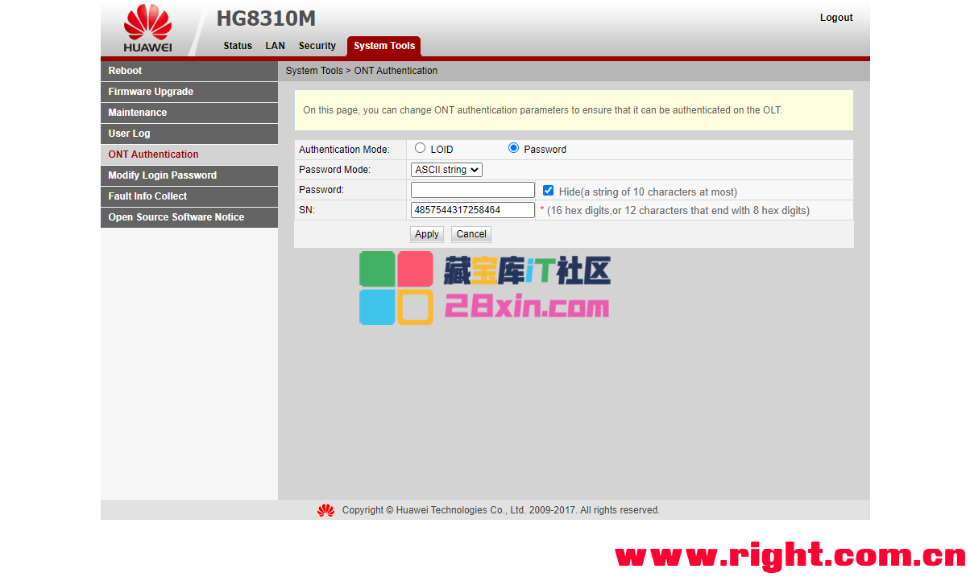Viewport: 970px width, 577px height.
Task: Click the Cancel button
Action: (471, 234)
